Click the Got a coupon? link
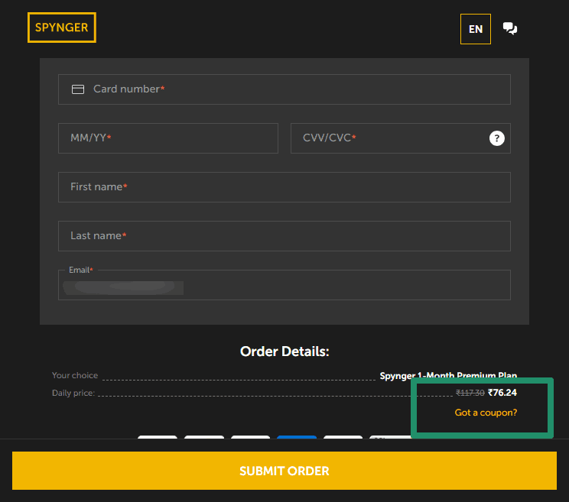The image size is (569, 502). (x=486, y=413)
